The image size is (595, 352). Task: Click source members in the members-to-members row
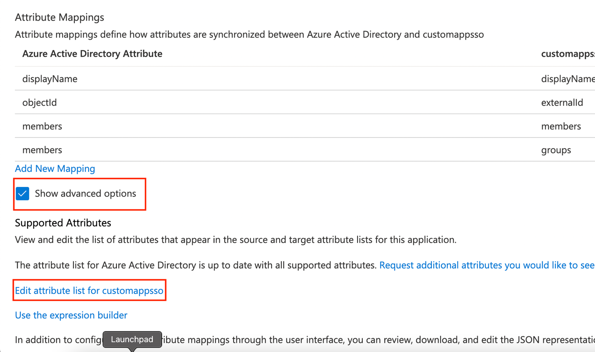tap(42, 126)
